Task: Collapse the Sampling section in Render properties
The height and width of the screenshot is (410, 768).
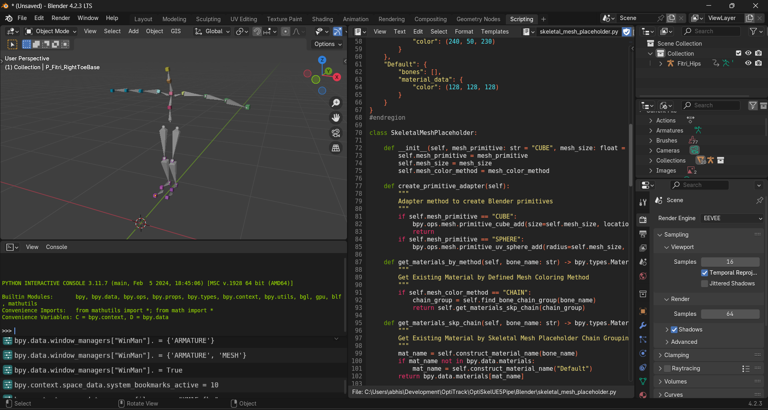Action: tap(660, 235)
